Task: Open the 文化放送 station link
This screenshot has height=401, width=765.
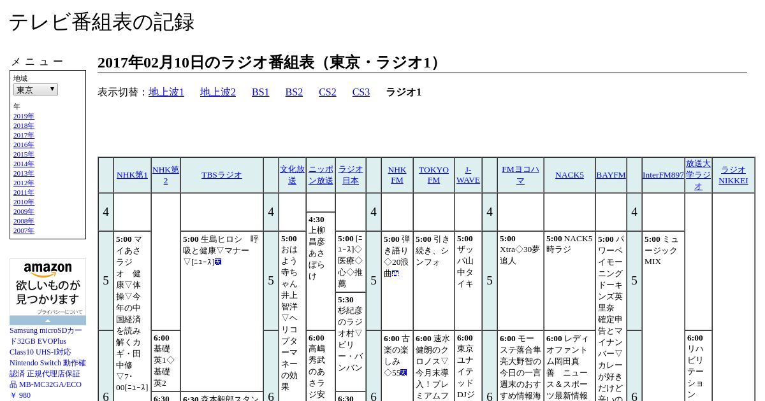Action: (292, 175)
